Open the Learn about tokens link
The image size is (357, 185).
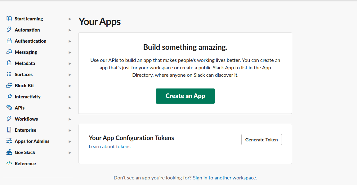109,146
